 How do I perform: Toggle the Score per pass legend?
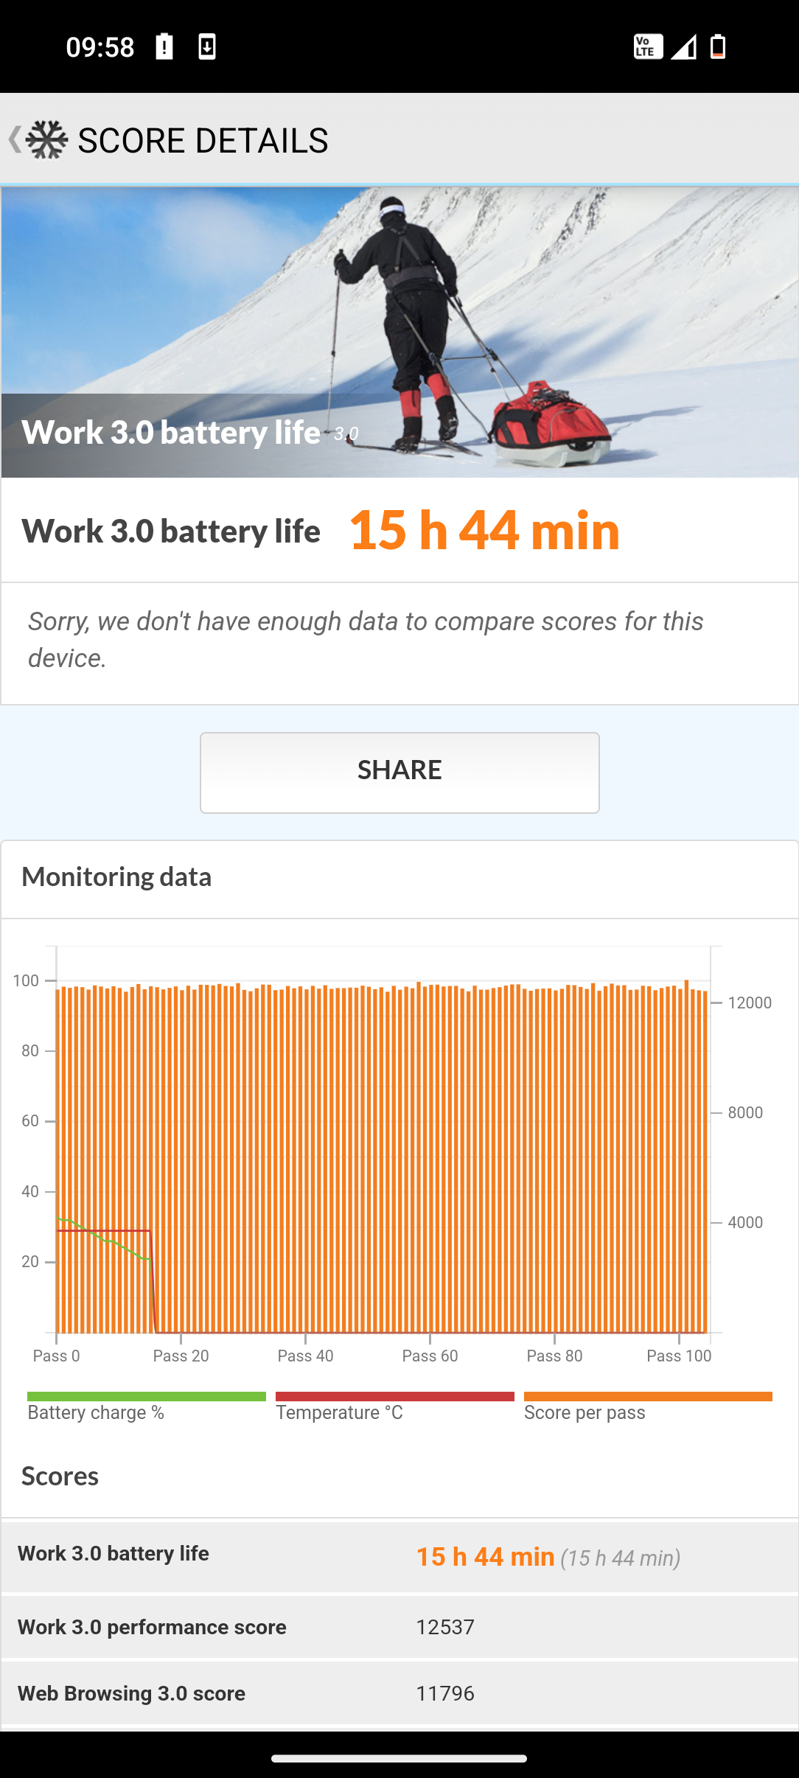647,1406
